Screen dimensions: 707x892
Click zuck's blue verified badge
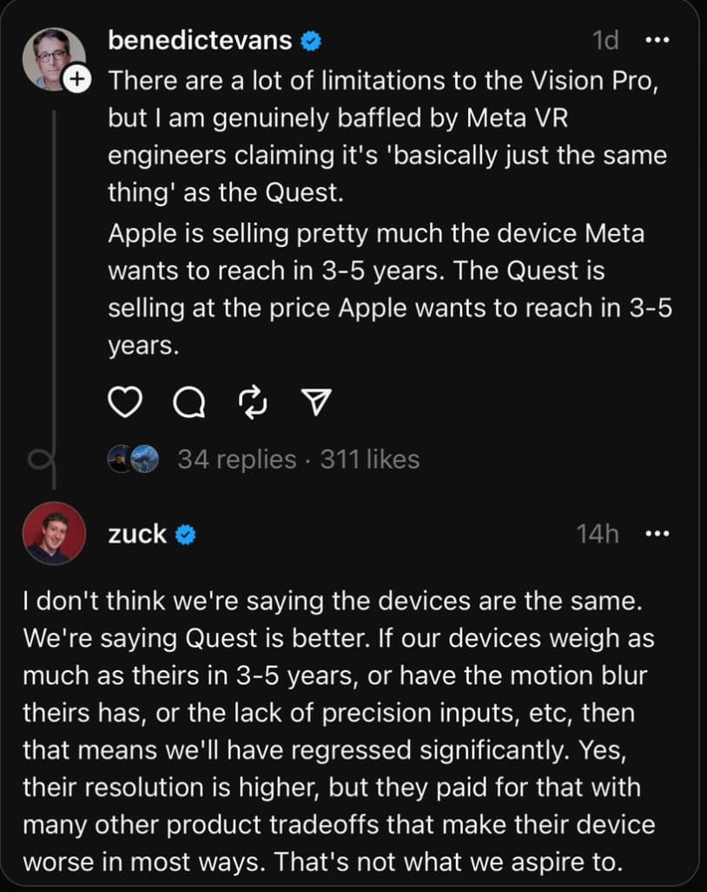[x=185, y=535]
